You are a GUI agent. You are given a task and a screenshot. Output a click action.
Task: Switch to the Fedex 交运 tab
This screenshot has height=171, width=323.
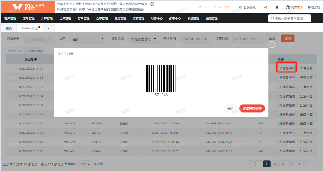click(x=29, y=28)
